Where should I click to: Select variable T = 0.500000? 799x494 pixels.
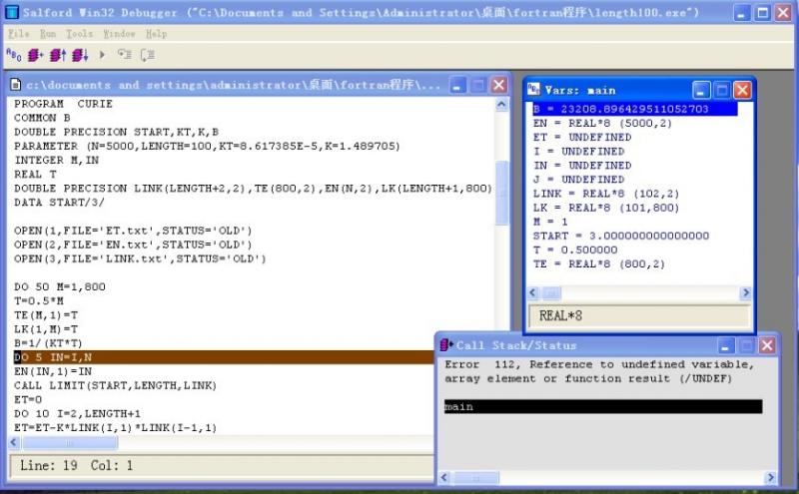click(575, 249)
